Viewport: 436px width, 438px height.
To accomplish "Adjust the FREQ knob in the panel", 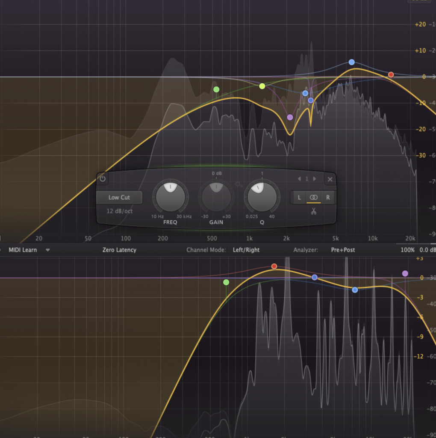I will pyautogui.click(x=170, y=197).
